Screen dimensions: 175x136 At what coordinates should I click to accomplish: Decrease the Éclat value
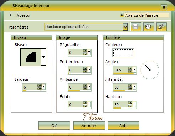click(x=85, y=106)
